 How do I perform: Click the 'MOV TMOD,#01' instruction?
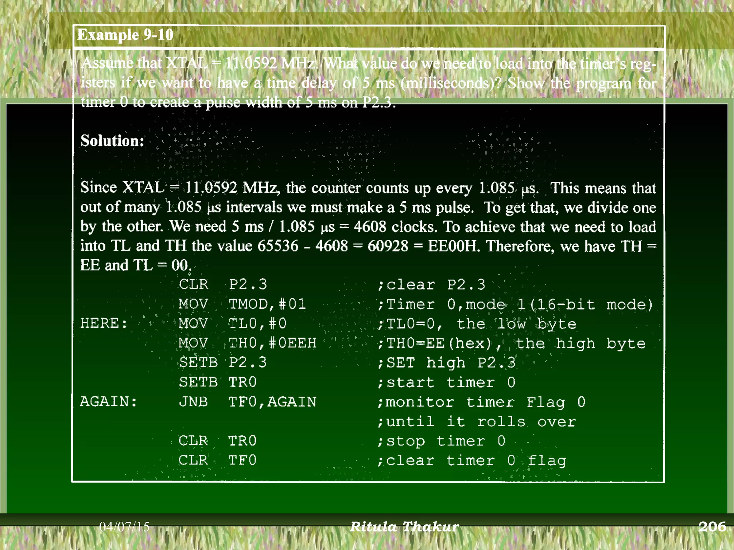(242, 304)
